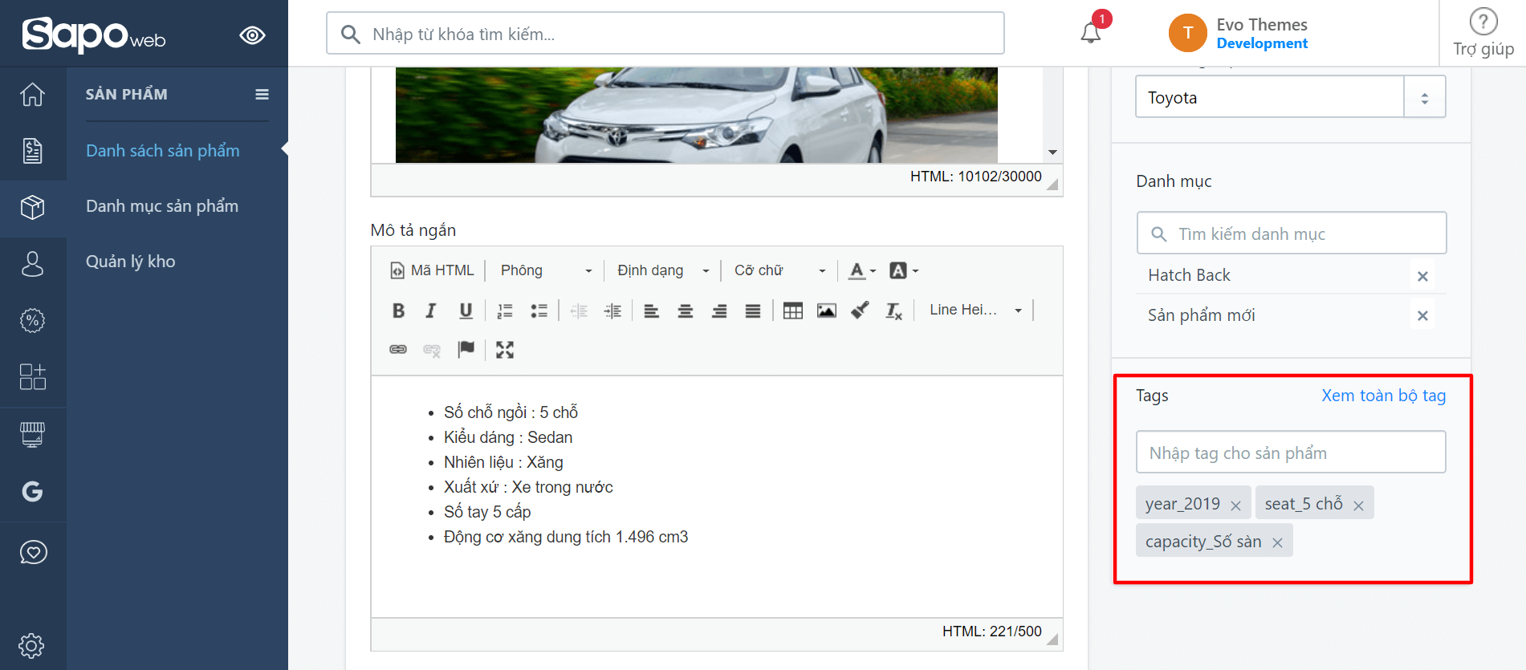Open the Google integration sidebar icon

coord(32,491)
